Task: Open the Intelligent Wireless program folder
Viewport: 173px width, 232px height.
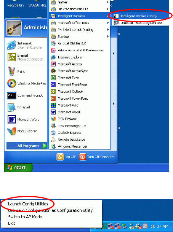Action: (80, 16)
